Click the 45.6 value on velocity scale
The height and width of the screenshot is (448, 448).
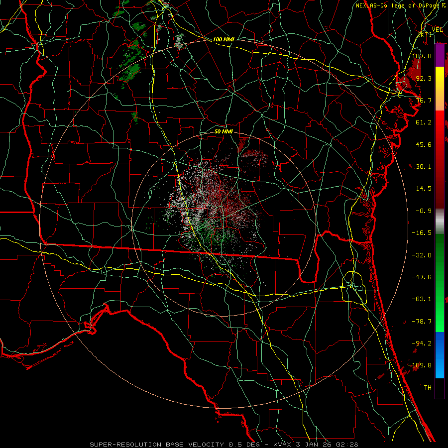pos(424,144)
